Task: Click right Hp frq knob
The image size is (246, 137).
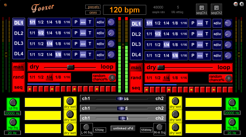Action: coord(232,122)
